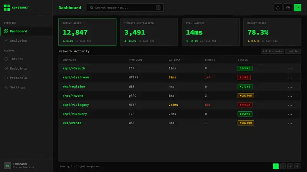The height and width of the screenshot is (172, 307).
Task: Open the All Protocols filter
Action: pos(272,51)
